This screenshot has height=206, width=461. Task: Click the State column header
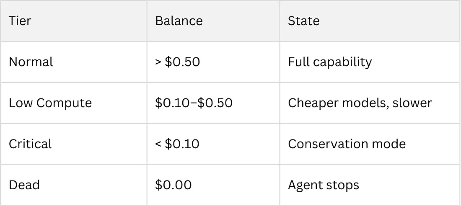coord(303,21)
